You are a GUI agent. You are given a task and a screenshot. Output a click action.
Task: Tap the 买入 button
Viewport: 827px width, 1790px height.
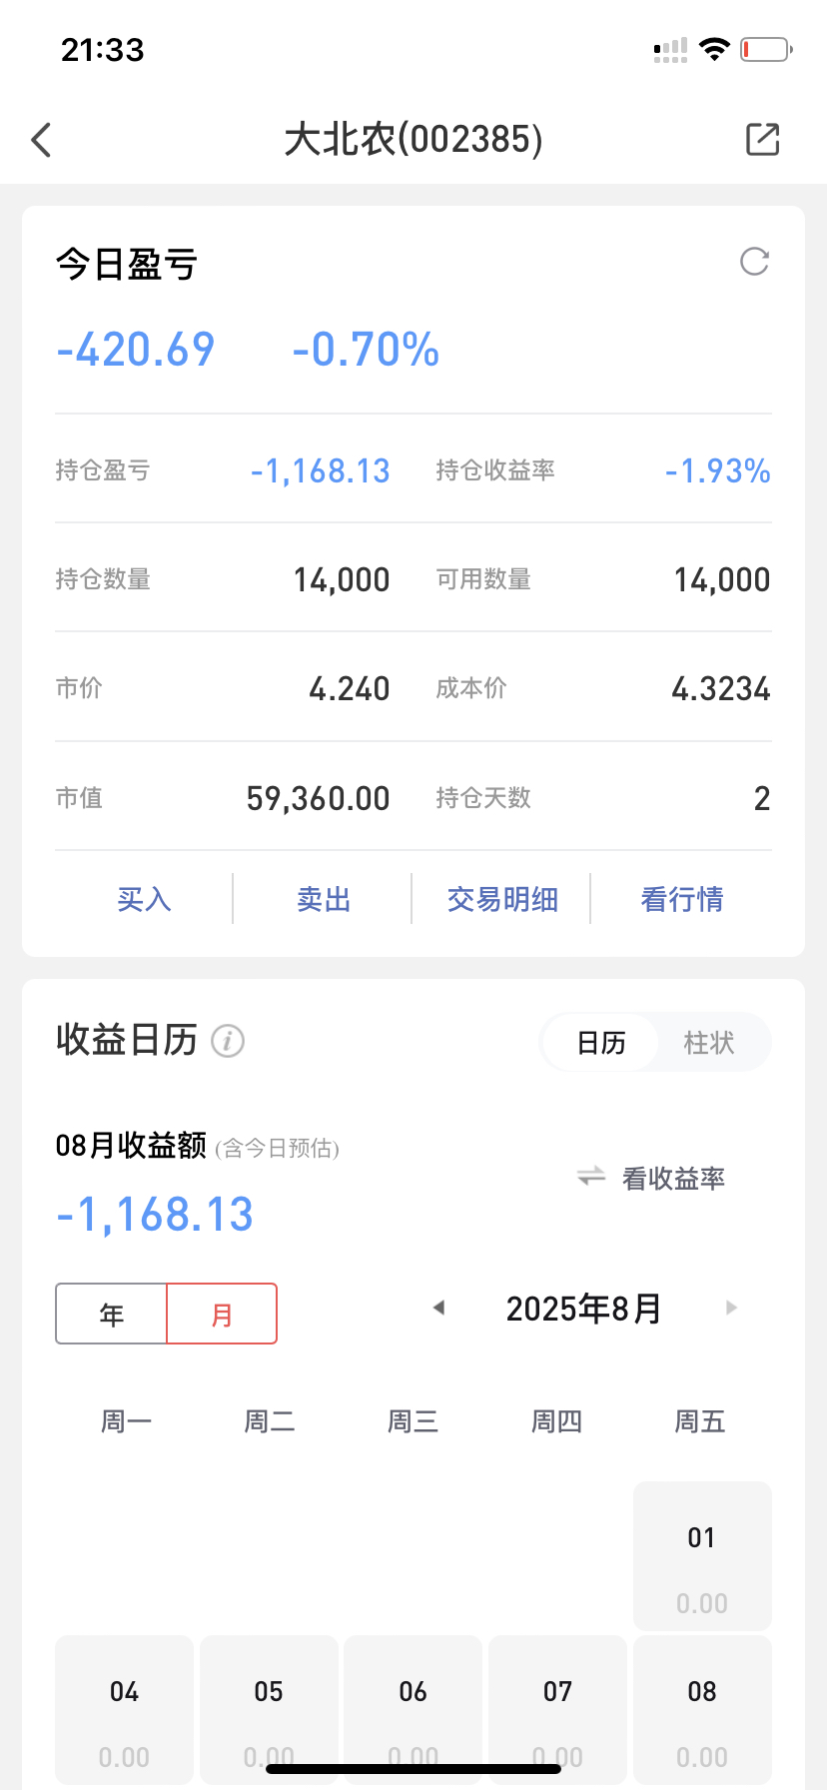144,899
